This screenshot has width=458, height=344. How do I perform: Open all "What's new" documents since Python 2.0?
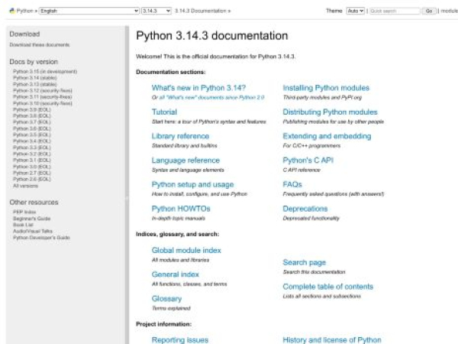pyautogui.click(x=211, y=97)
